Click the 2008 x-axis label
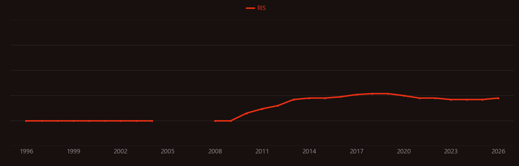Screen dimensions: 519x166 (x=215, y=152)
